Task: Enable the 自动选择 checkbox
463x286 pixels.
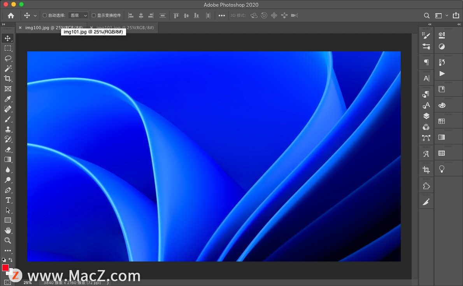Action: point(45,15)
